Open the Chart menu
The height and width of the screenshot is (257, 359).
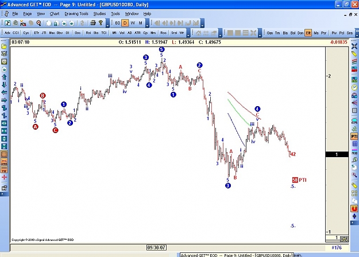coord(55,14)
